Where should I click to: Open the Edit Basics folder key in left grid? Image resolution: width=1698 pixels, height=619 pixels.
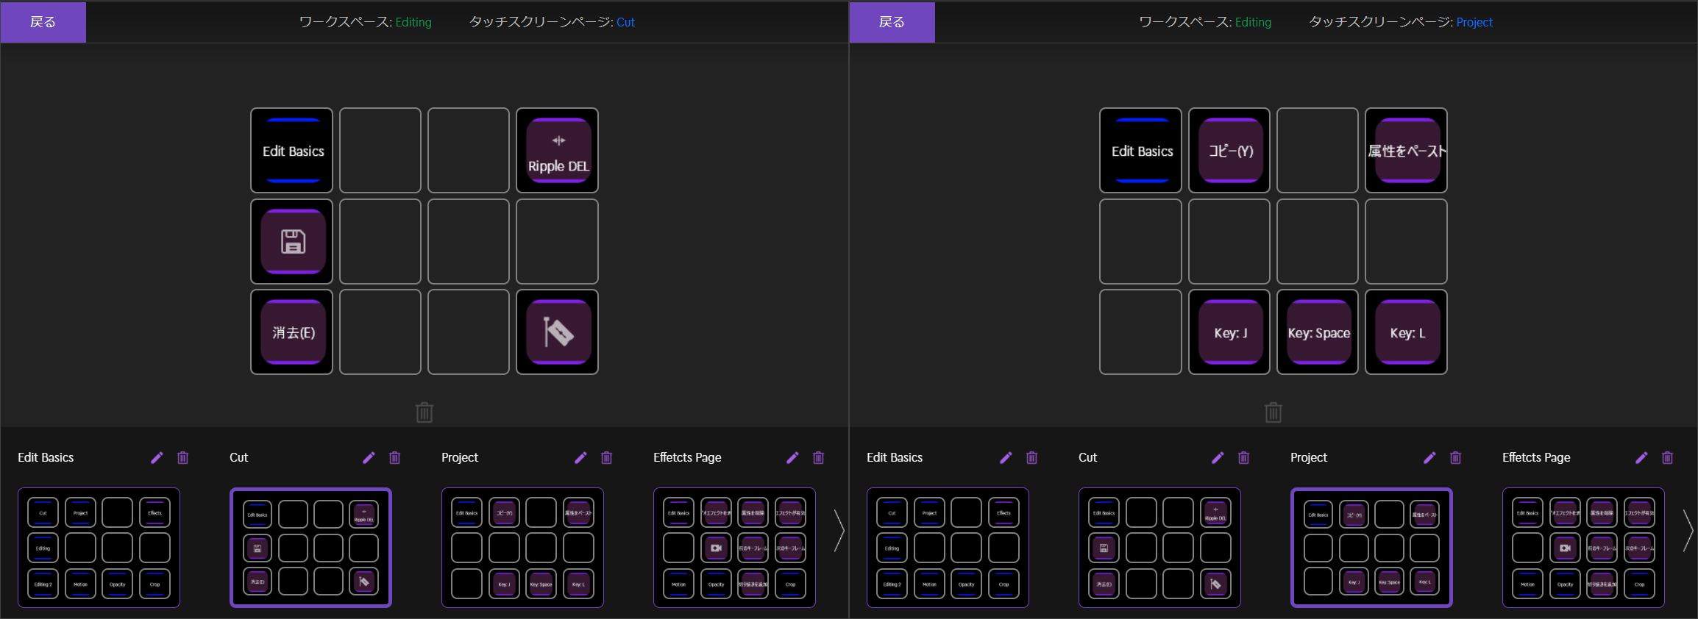pos(292,151)
